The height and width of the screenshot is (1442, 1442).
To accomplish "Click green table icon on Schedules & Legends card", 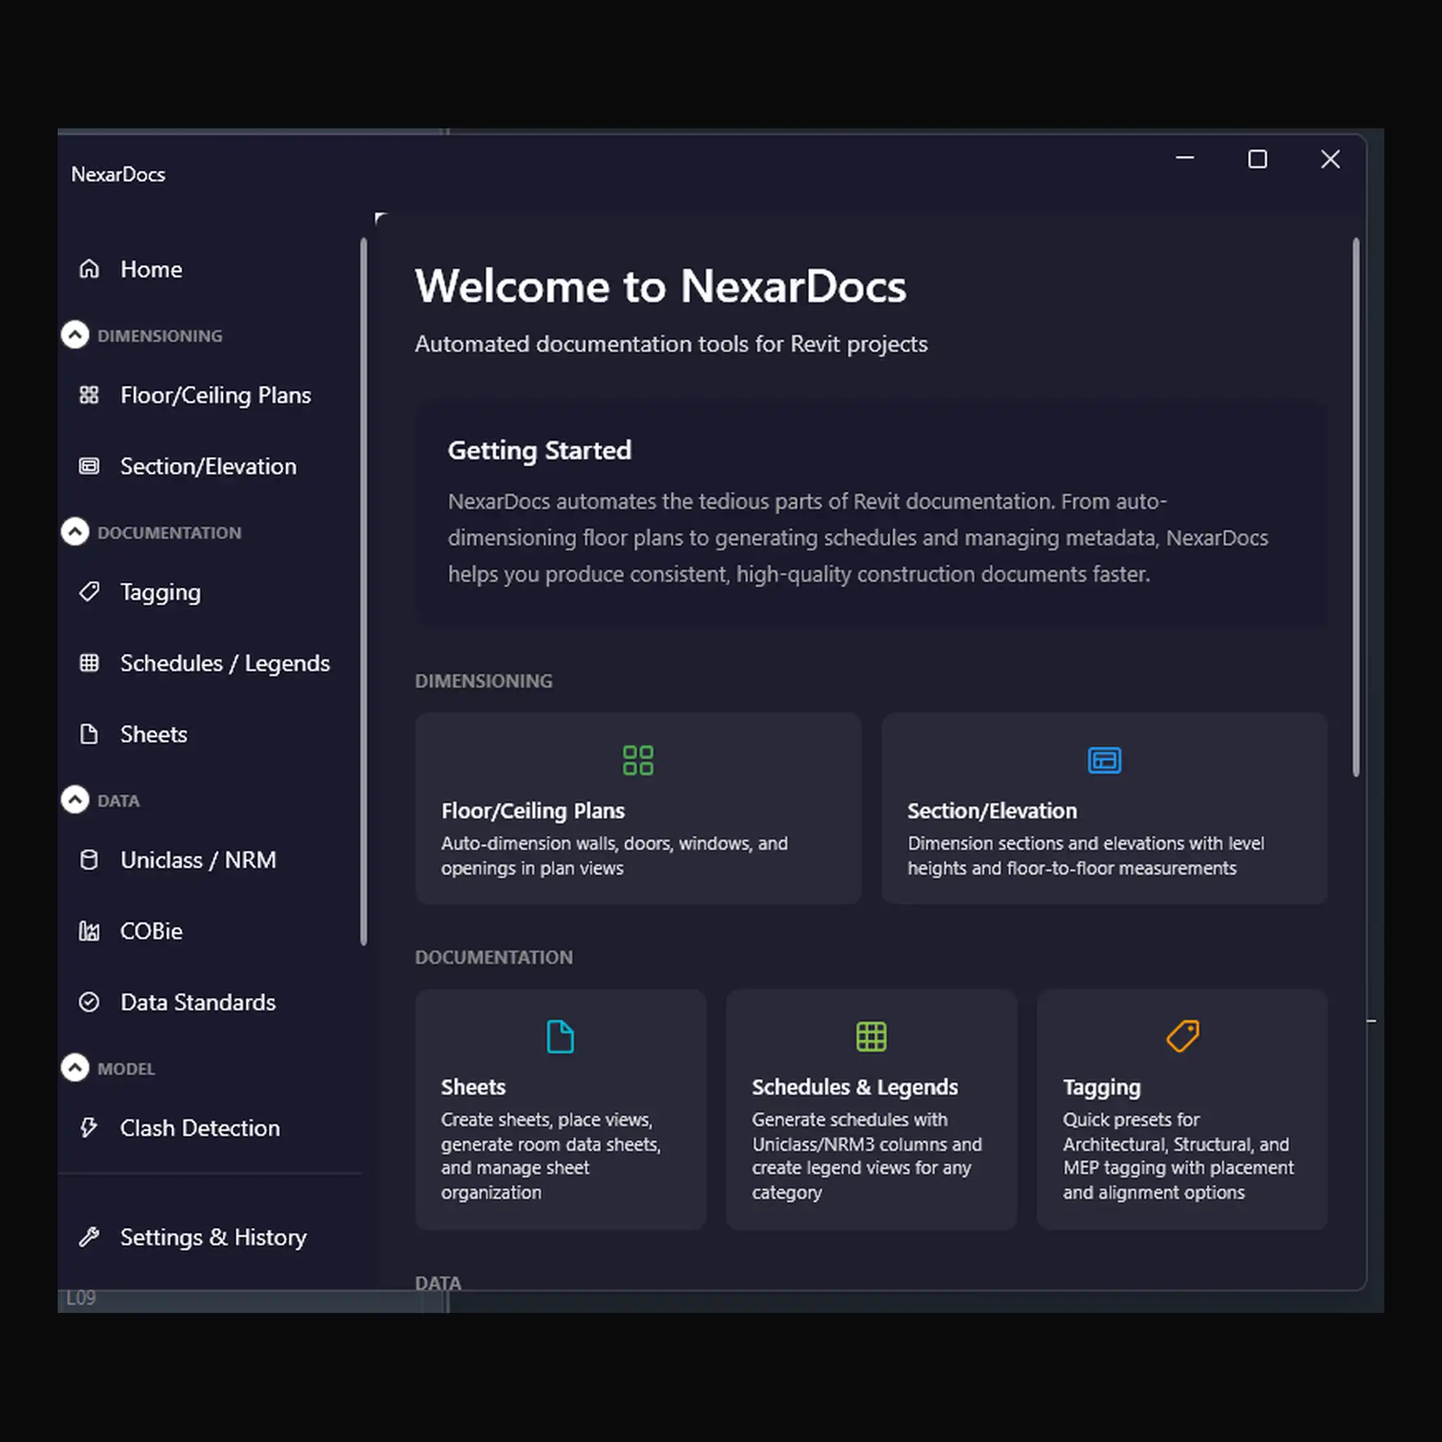I will coord(872,1037).
